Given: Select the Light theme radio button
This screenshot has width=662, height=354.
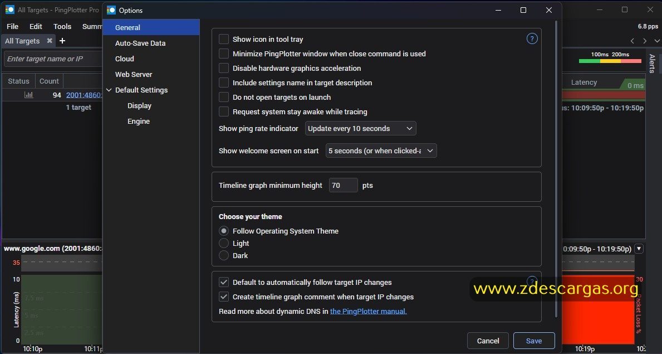Looking at the screenshot, I should tap(224, 243).
